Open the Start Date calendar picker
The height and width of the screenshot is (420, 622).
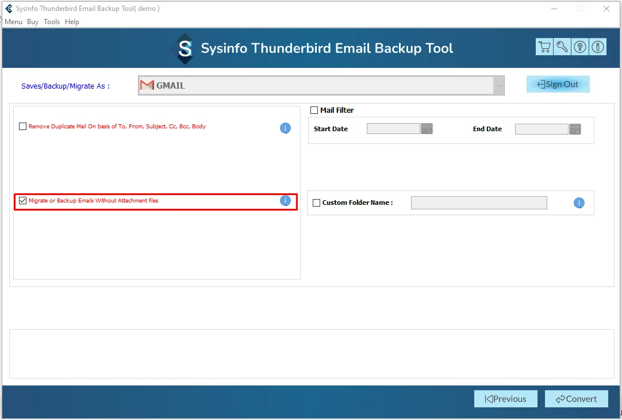coord(427,129)
